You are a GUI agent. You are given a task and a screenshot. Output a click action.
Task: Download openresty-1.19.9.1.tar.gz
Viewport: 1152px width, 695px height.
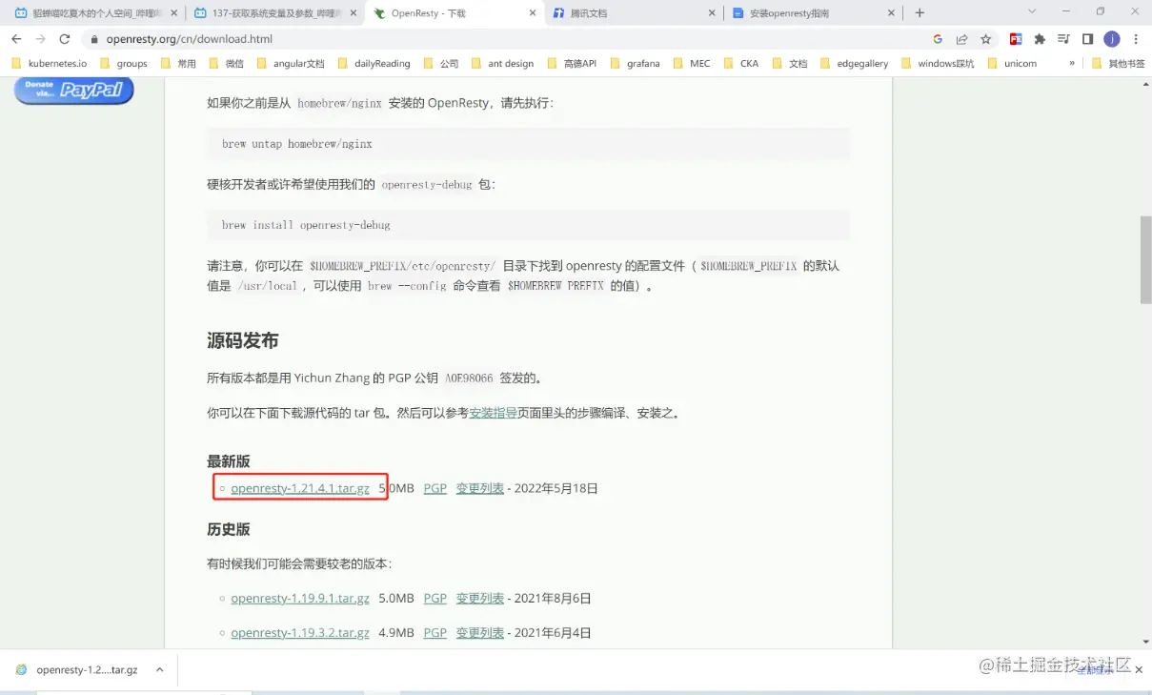point(300,599)
